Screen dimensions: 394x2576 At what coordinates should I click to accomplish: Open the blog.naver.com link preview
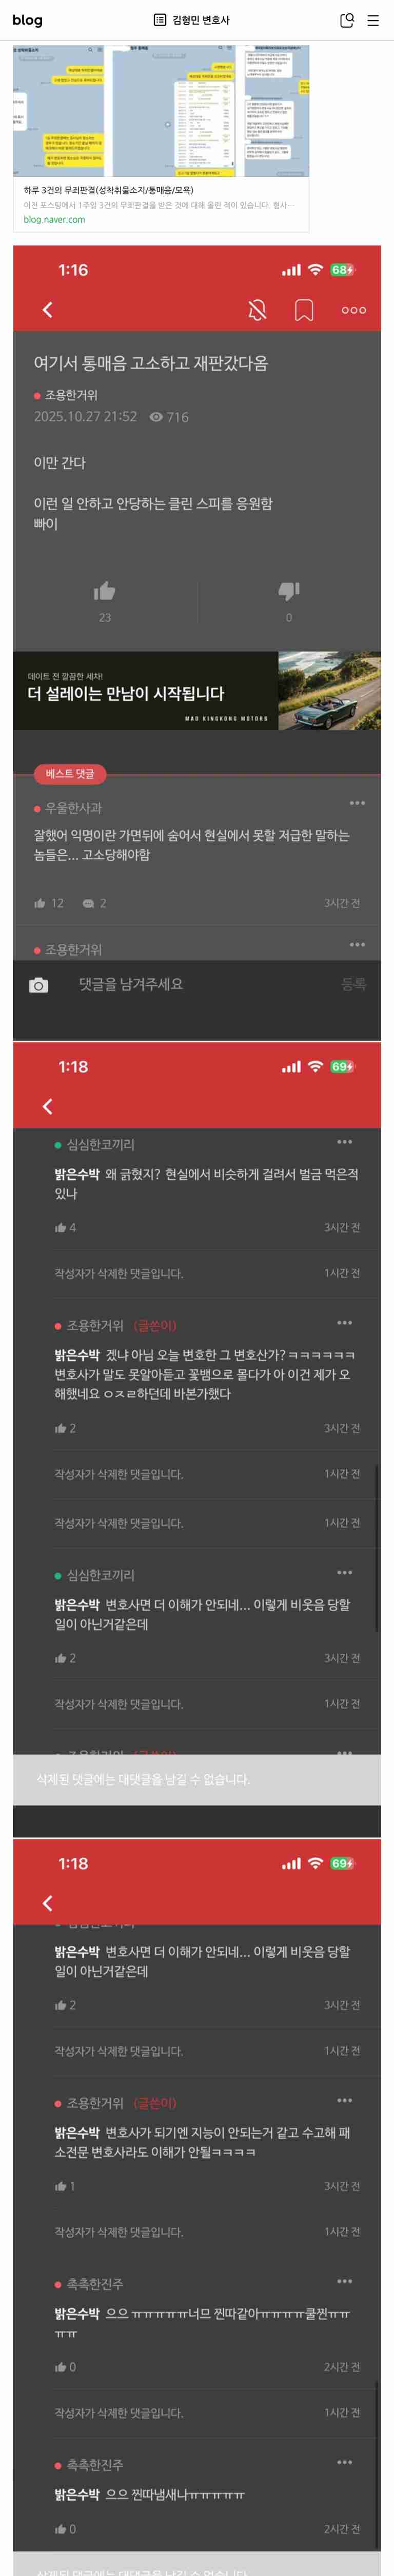point(54,219)
